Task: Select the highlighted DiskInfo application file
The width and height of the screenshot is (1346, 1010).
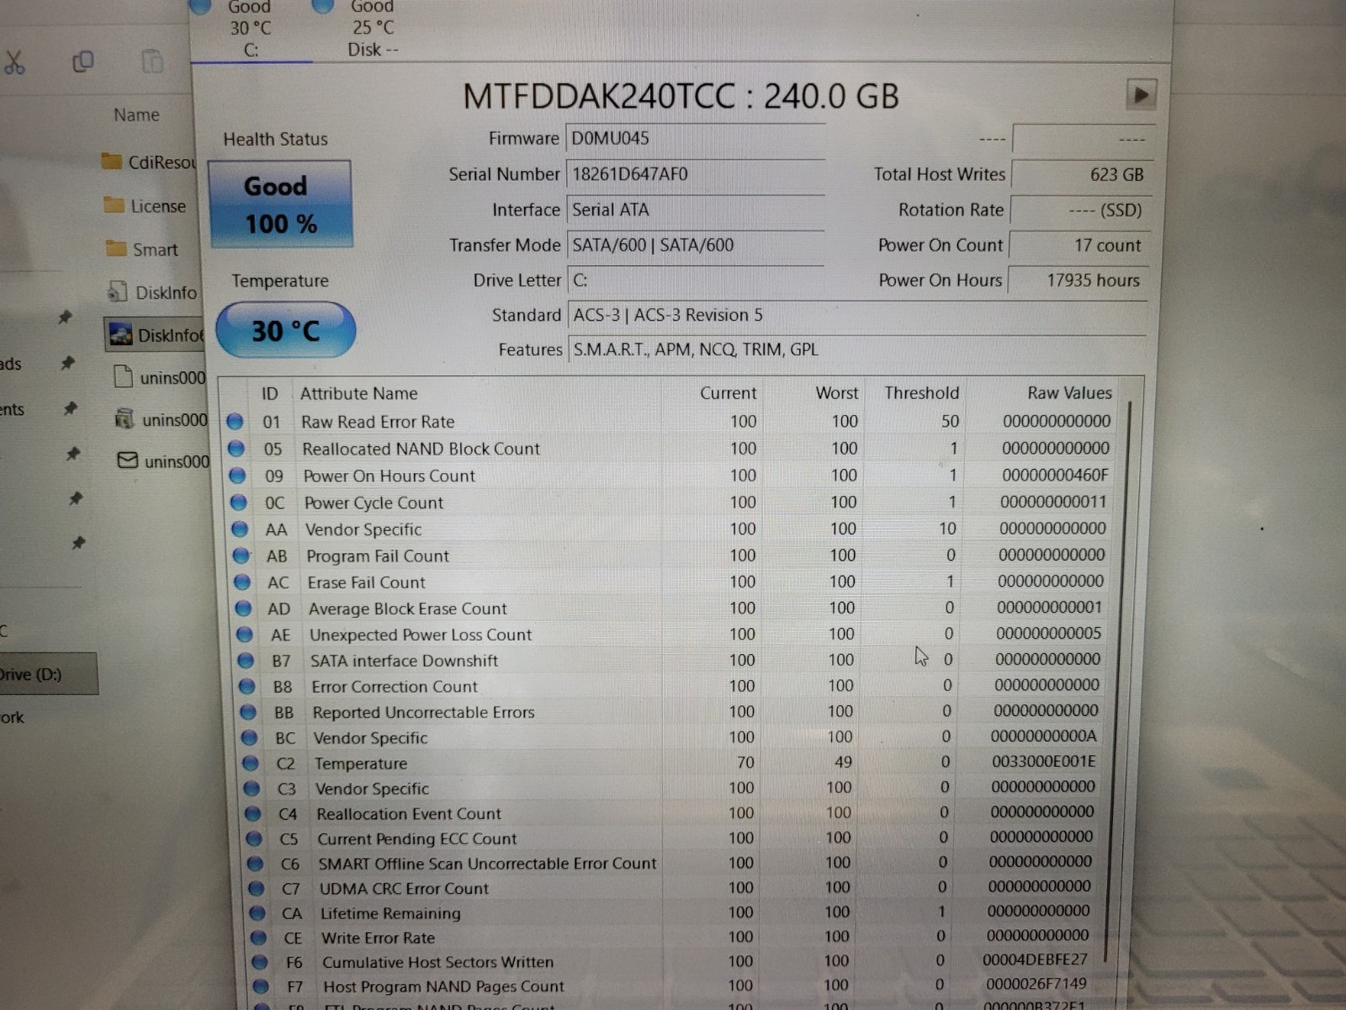Action: 155,335
